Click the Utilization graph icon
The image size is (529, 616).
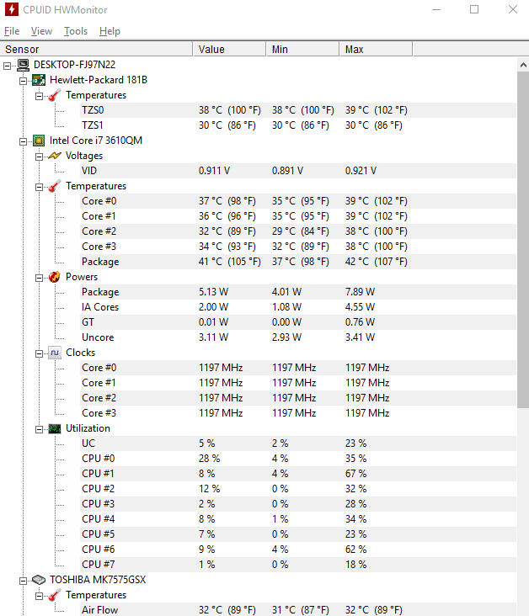click(55, 428)
